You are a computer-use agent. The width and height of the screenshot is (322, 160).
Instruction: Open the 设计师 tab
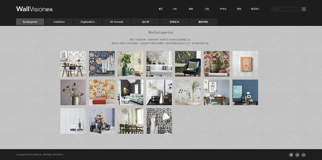click(x=145, y=22)
